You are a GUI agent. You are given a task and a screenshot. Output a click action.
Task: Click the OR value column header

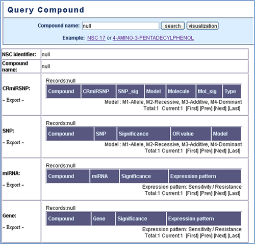(x=191, y=134)
